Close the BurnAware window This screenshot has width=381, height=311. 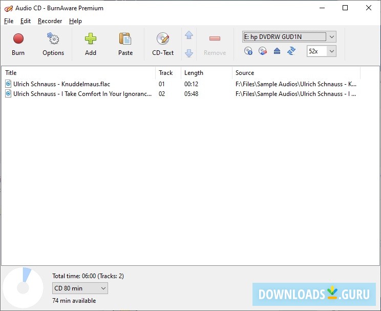click(x=369, y=8)
